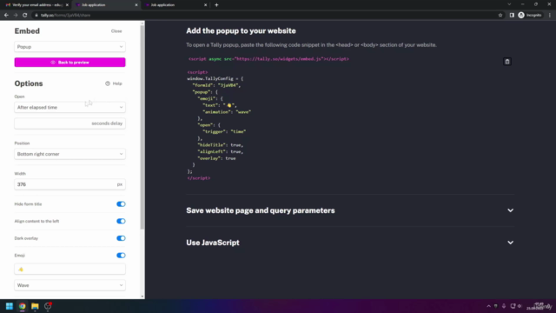The height and width of the screenshot is (313, 556).
Task: Go back in browser history
Action: point(6,16)
